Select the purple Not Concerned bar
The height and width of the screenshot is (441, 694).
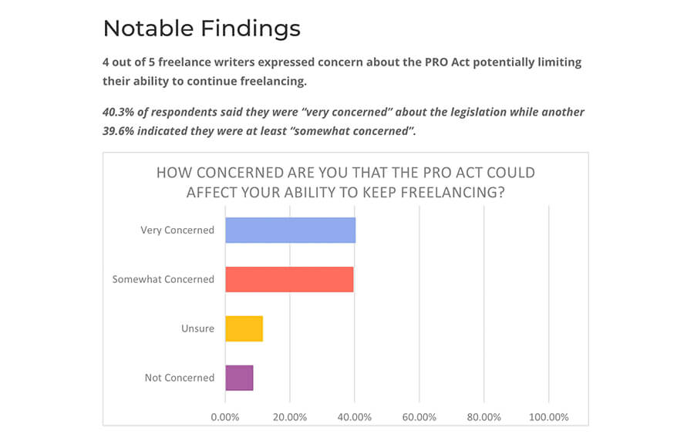(x=239, y=378)
